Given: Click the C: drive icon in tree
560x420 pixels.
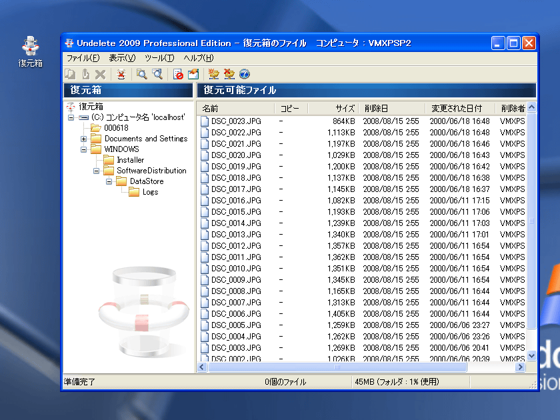Looking at the screenshot, I should pos(84,117).
